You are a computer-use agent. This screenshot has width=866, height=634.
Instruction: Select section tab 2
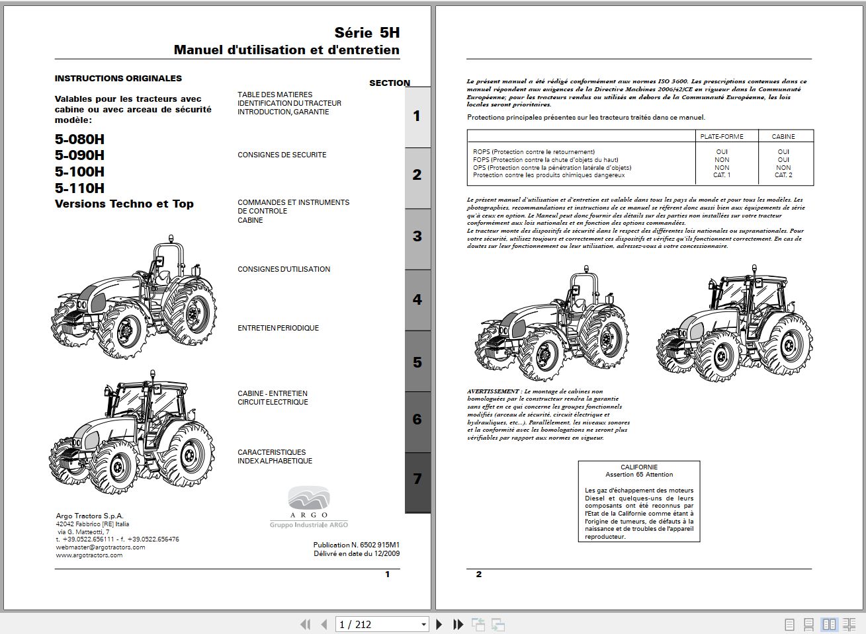(x=417, y=177)
